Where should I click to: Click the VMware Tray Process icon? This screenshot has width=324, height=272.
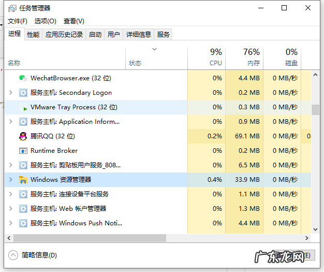[23, 107]
